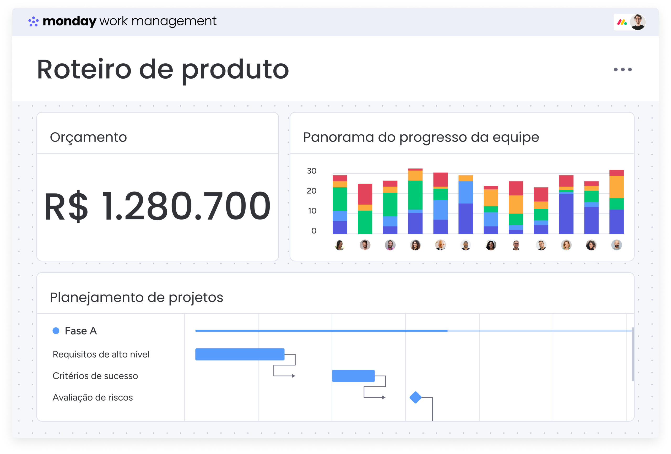Click the blue Fase A group dot
Image resolution: width=671 pixels, height=454 pixels.
click(56, 331)
